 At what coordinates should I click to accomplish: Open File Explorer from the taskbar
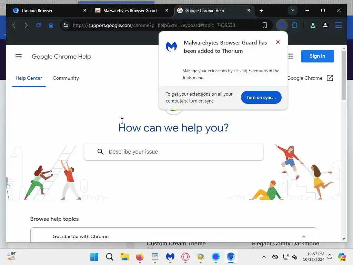click(124, 257)
